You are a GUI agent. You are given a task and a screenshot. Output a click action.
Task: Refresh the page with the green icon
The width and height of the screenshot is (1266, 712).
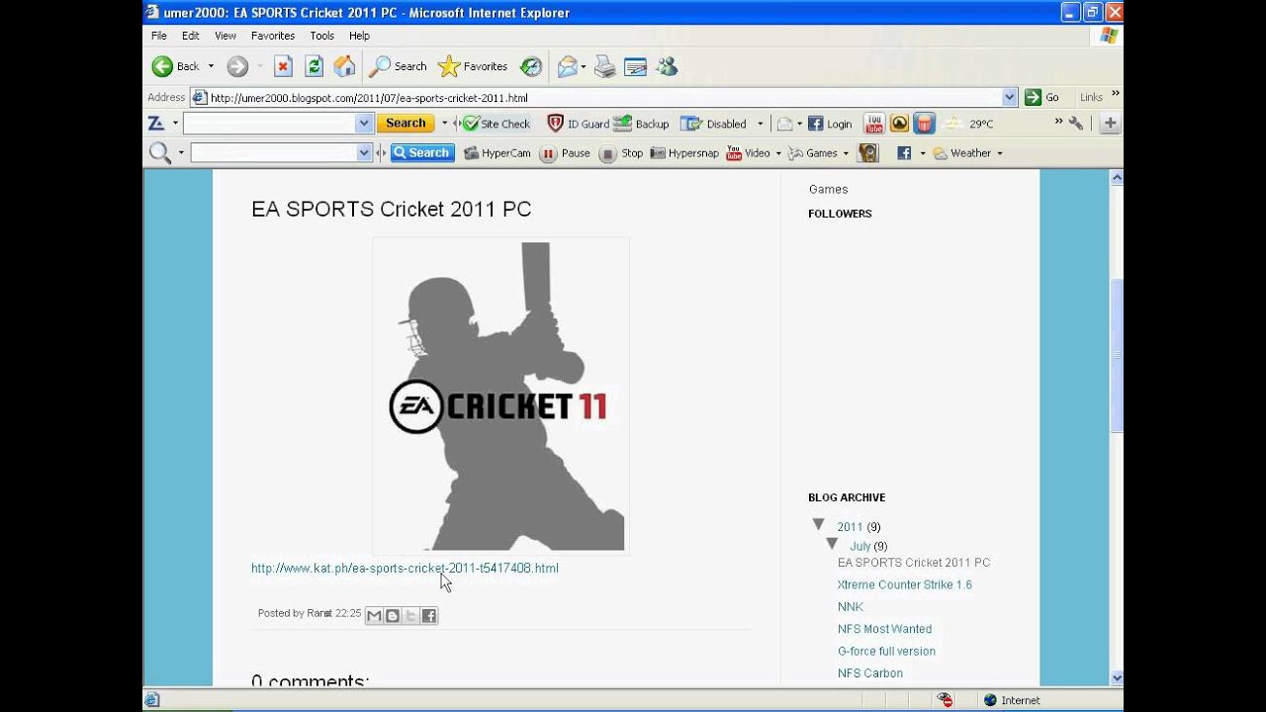(314, 66)
